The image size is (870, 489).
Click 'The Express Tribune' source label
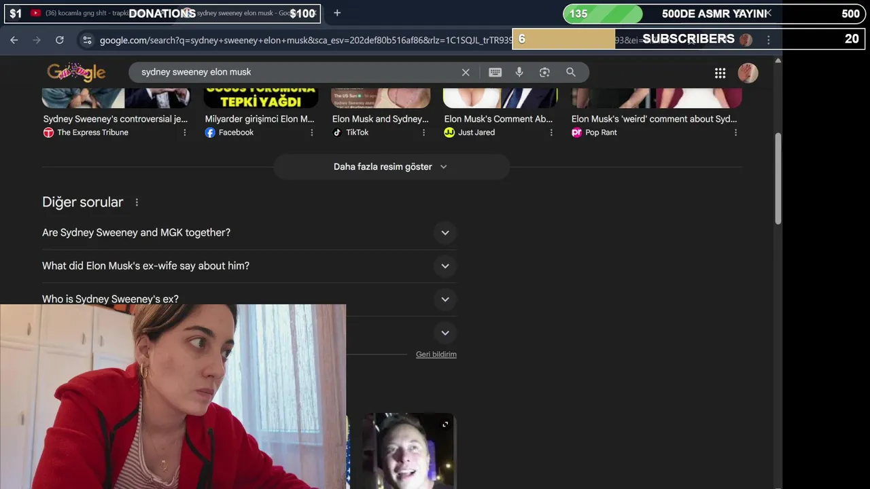click(x=92, y=132)
